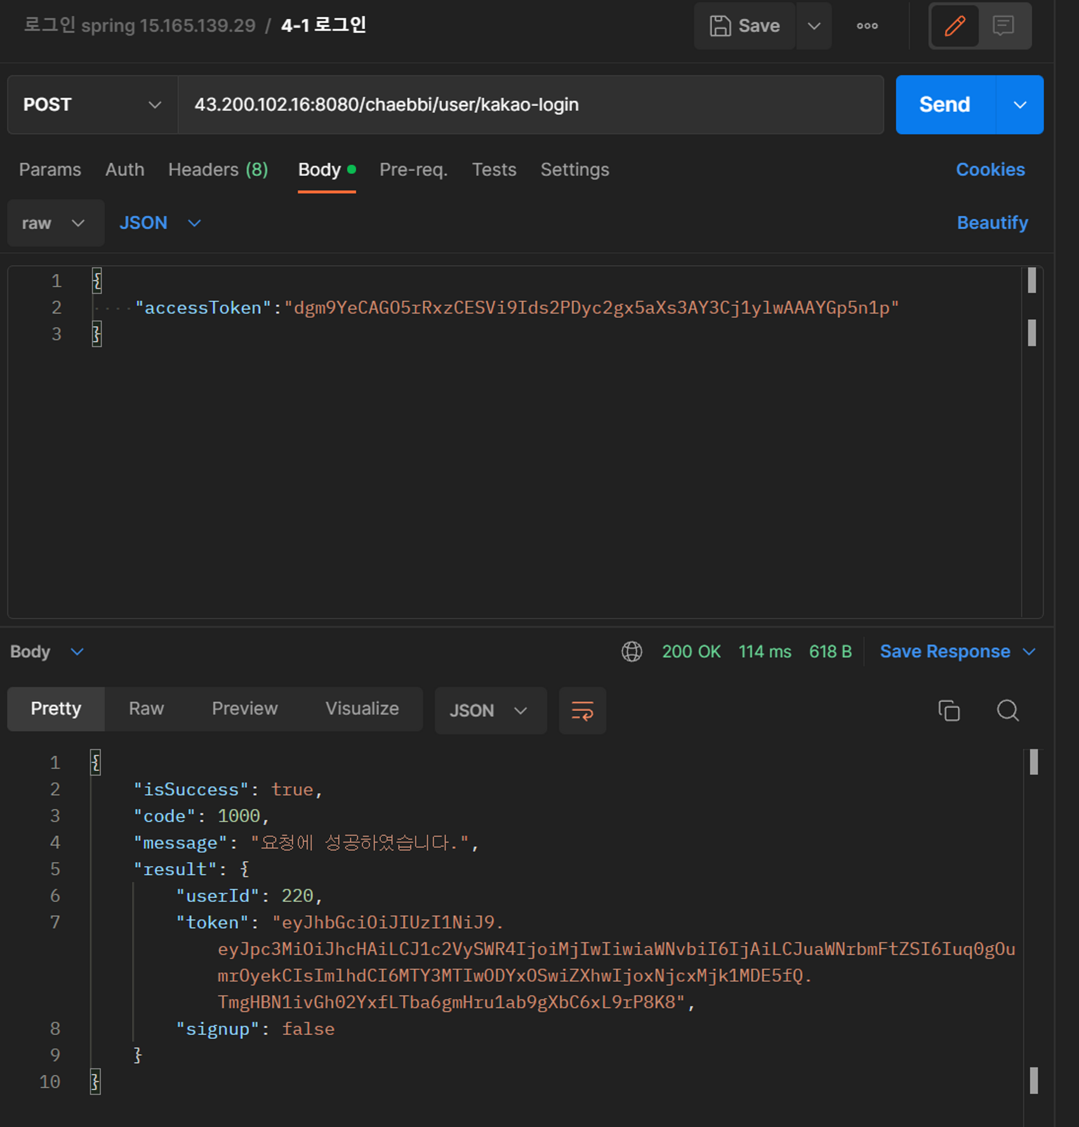Click the 618 B response size
The image size is (1079, 1127).
[830, 652]
